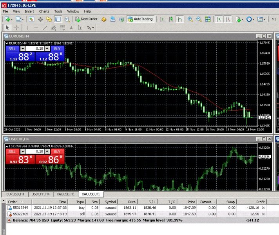279x235 pixels.
Task: Switch chart to candlesticks icon
Action: coord(170,19)
